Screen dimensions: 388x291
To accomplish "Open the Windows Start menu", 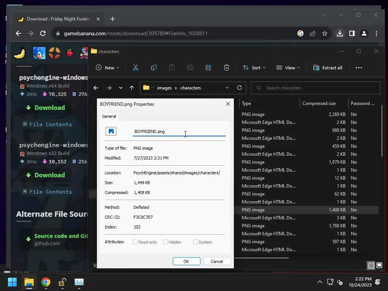I will point(12,282).
